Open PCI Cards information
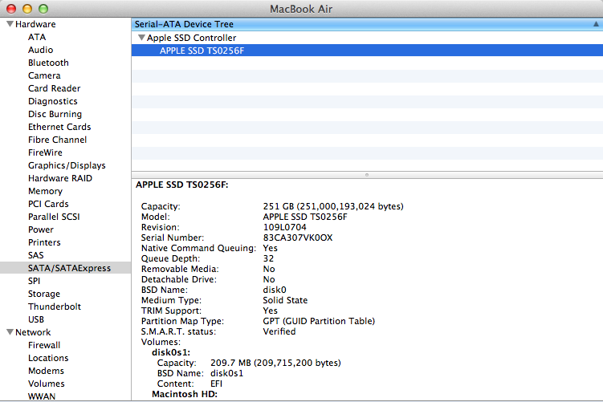 [48, 204]
